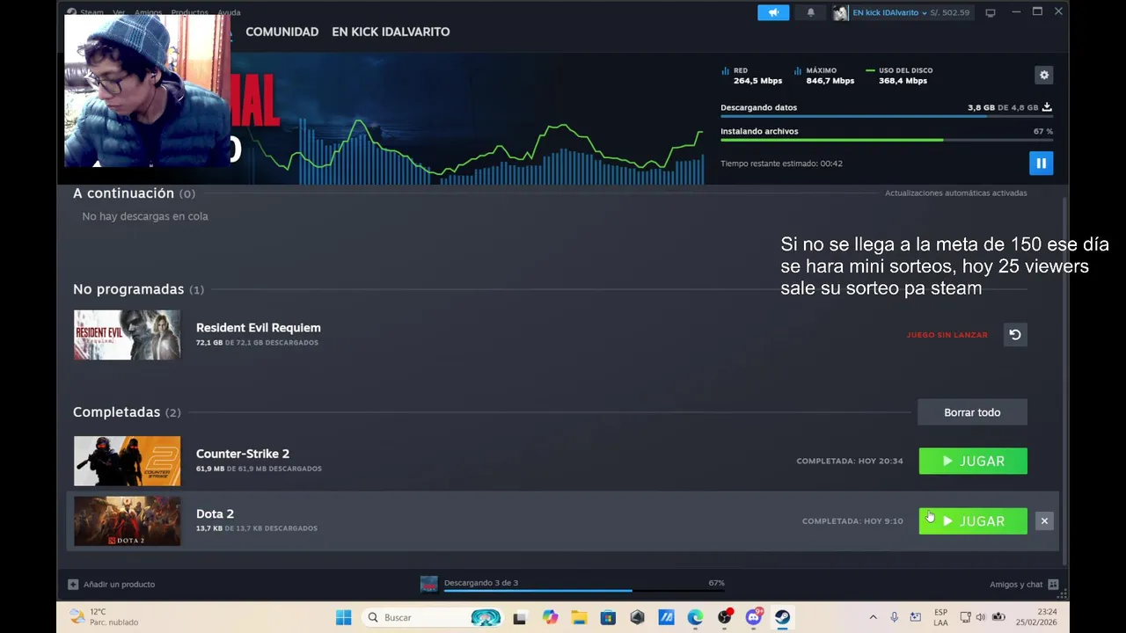Open Microsoft Edge from the taskbar

coord(695,617)
